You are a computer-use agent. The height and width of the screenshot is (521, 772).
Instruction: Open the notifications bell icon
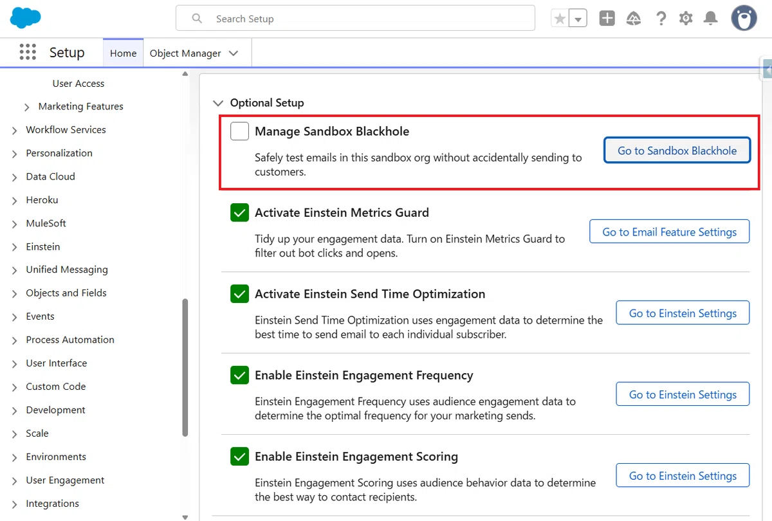click(x=710, y=18)
